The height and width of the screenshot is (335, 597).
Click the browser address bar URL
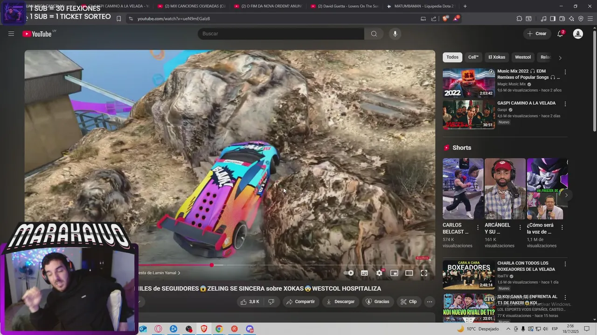174,19
